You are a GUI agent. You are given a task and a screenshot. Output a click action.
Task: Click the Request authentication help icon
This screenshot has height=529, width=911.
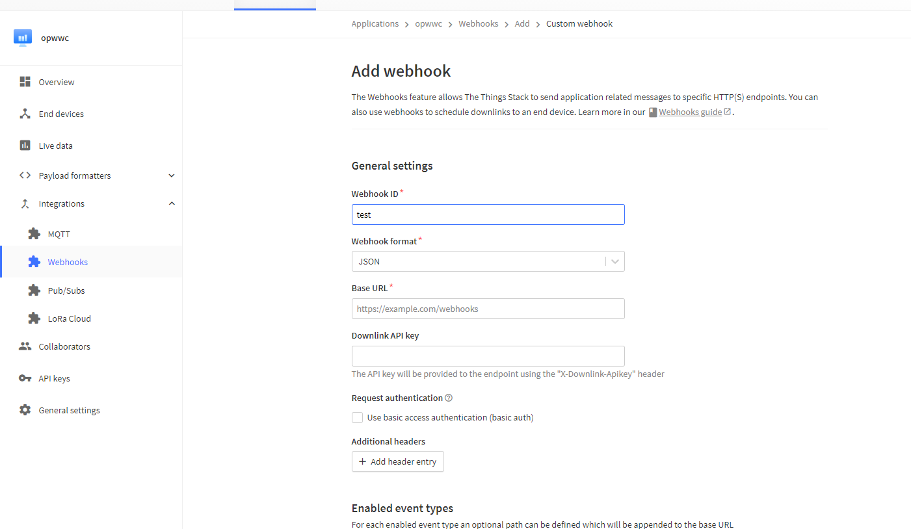(x=449, y=398)
